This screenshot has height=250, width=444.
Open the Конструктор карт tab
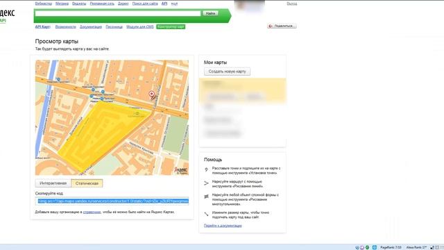pos(171,26)
